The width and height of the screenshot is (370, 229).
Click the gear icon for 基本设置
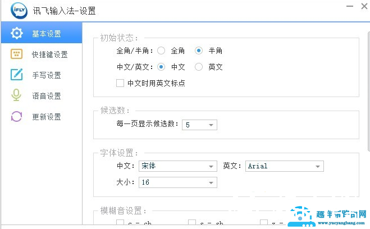(16, 33)
